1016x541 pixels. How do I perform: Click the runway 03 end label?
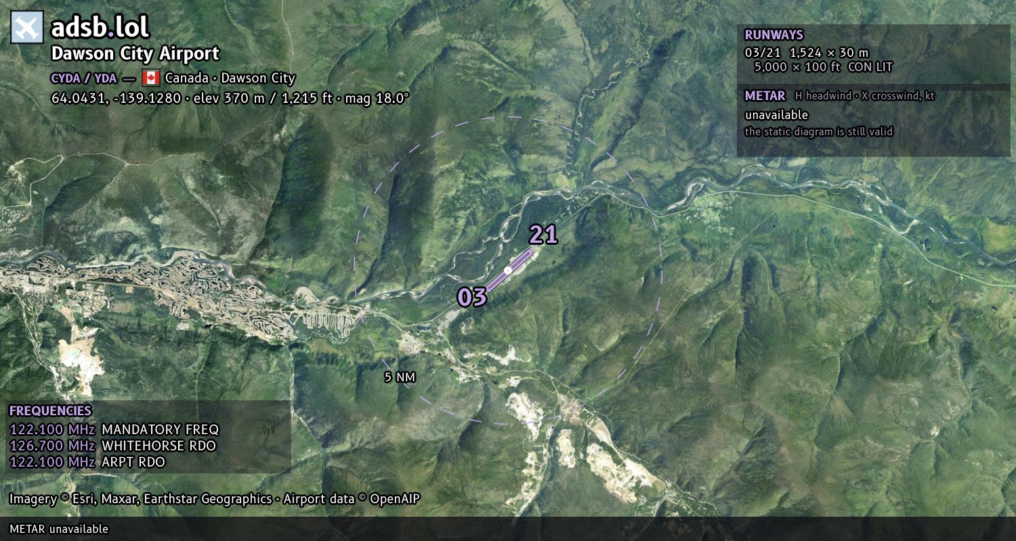[472, 297]
